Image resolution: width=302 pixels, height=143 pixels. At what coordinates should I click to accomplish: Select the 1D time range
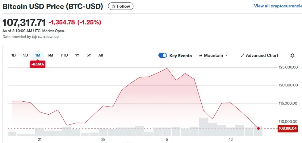click(x=14, y=55)
